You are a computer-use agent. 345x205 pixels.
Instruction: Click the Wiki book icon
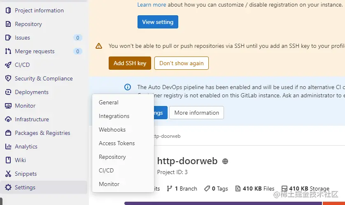point(8,160)
